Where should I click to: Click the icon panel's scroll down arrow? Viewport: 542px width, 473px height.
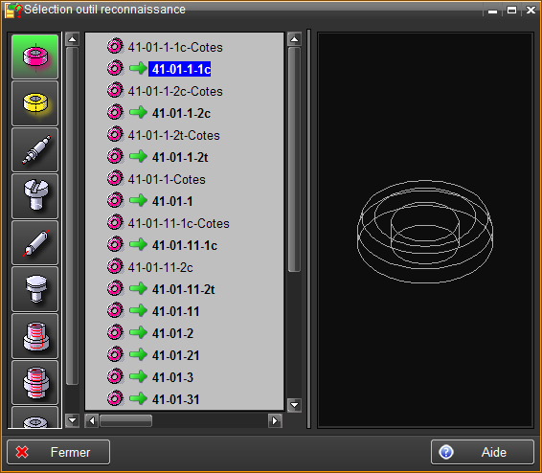[72, 420]
